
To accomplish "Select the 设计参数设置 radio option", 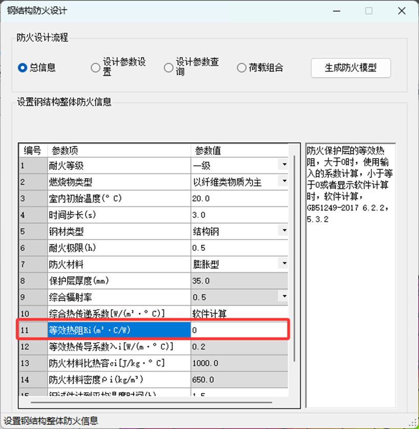I will pos(95,68).
